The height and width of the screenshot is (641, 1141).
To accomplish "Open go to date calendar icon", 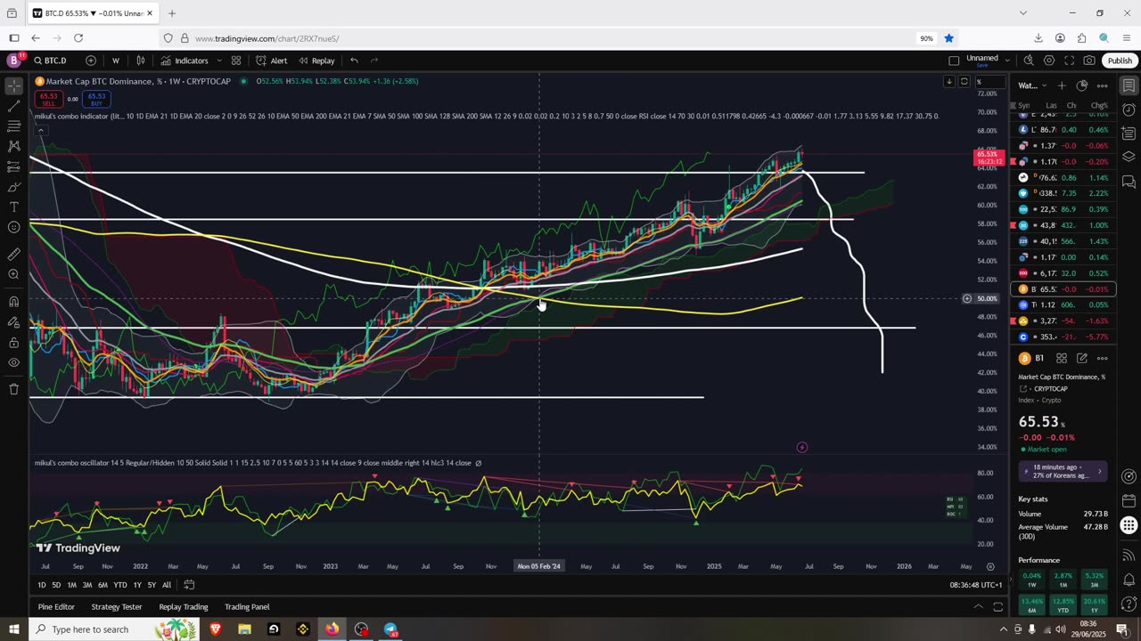I will [189, 585].
